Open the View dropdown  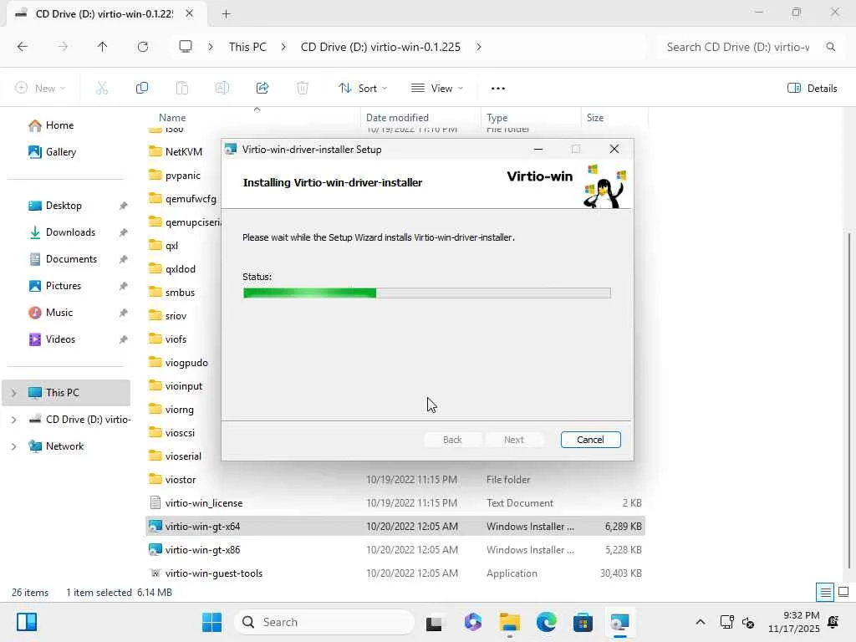pyautogui.click(x=436, y=88)
